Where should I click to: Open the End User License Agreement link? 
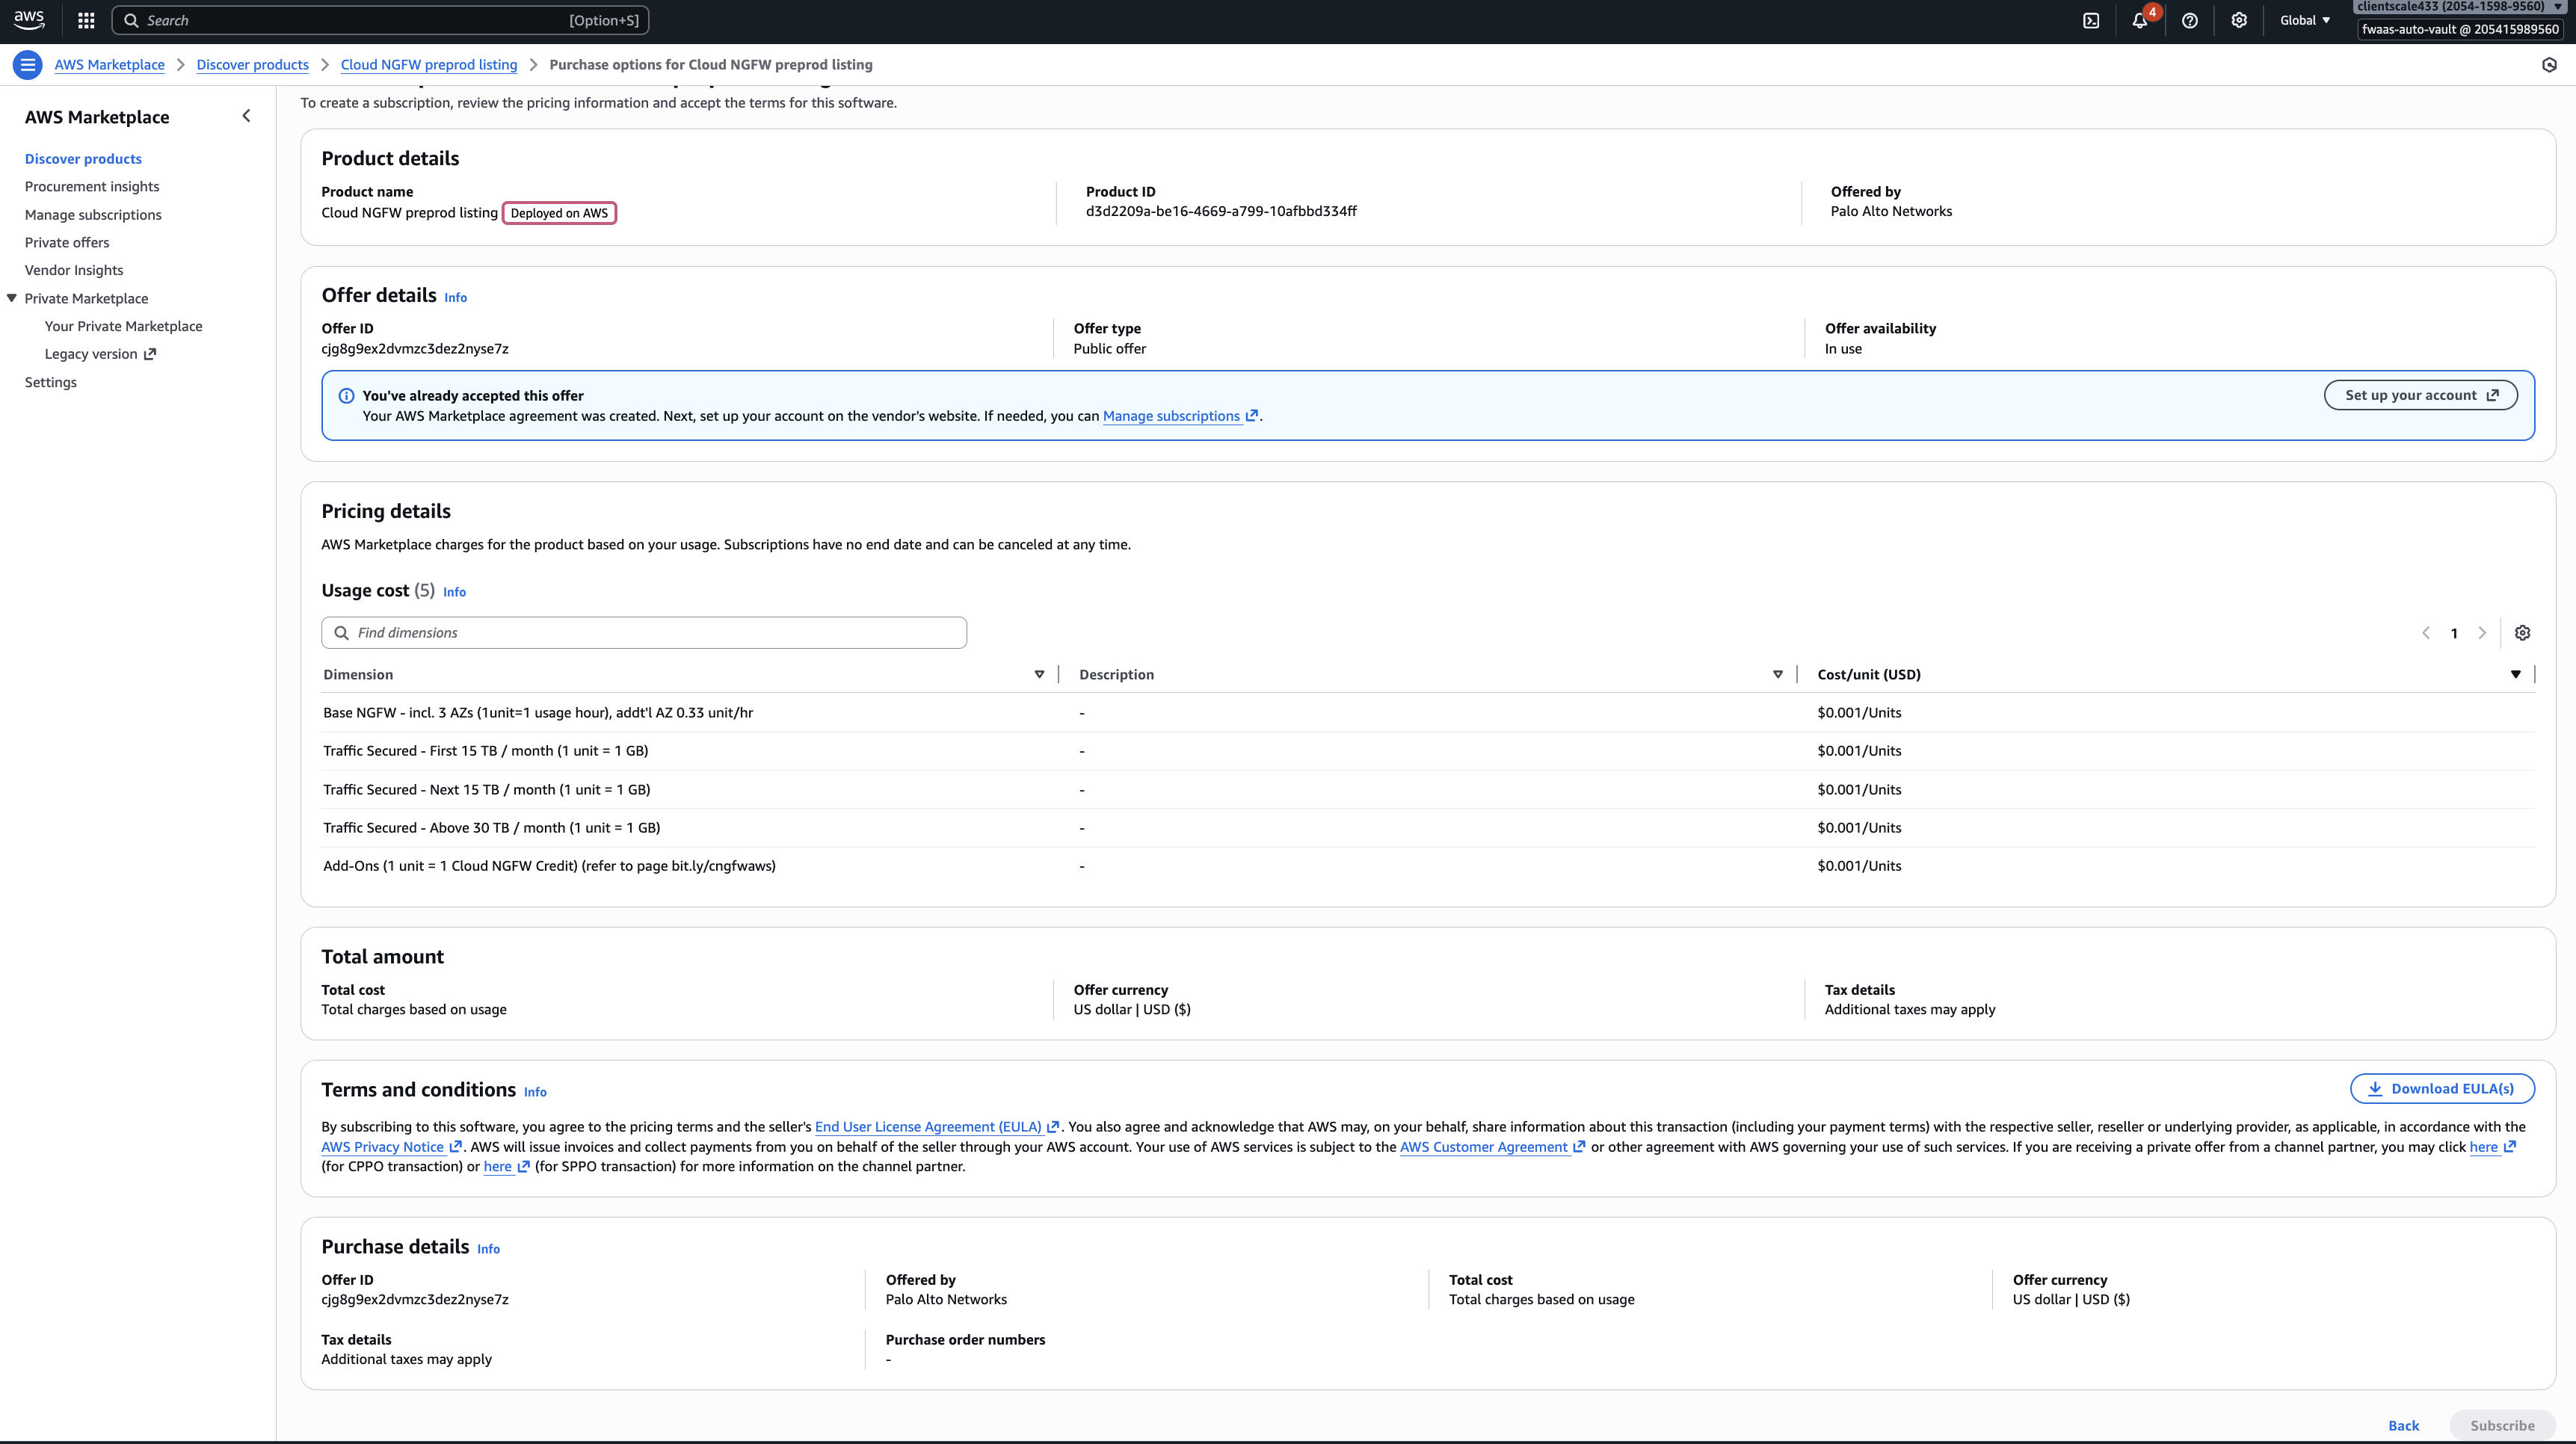coord(928,1127)
